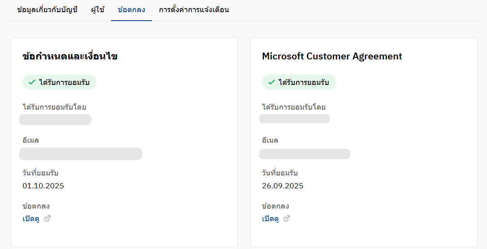Click the Microsoft Customer Agreement heading

tap(332, 56)
